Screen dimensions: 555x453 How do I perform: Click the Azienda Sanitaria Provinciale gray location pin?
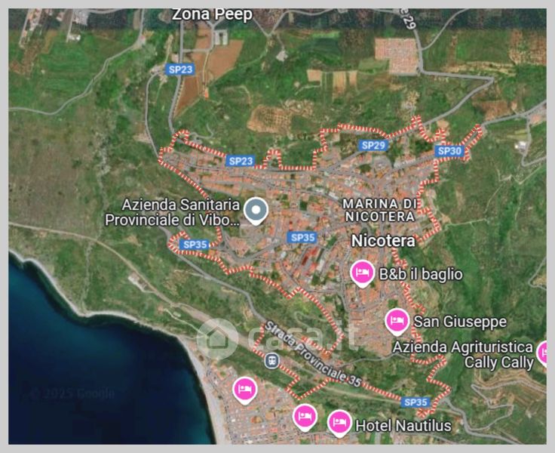tap(256, 211)
